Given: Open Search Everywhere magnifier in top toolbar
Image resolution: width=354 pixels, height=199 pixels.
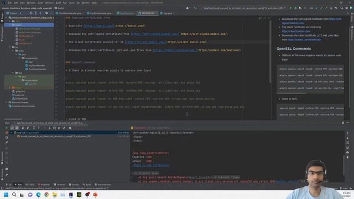Looking at the screenshot, I should point(342,8).
